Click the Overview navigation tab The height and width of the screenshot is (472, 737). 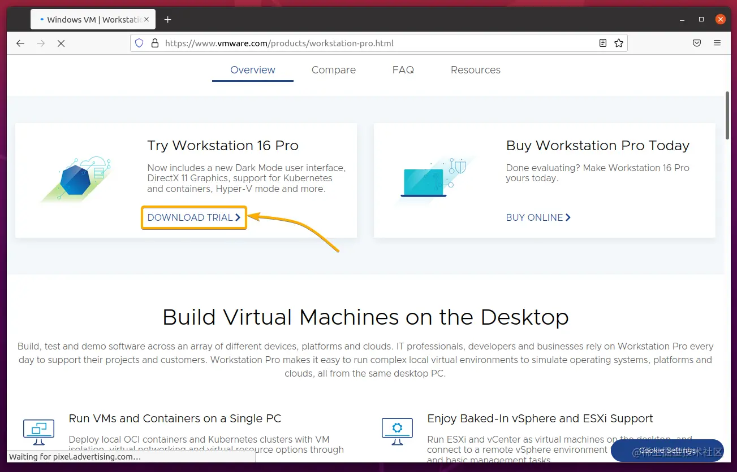click(252, 70)
